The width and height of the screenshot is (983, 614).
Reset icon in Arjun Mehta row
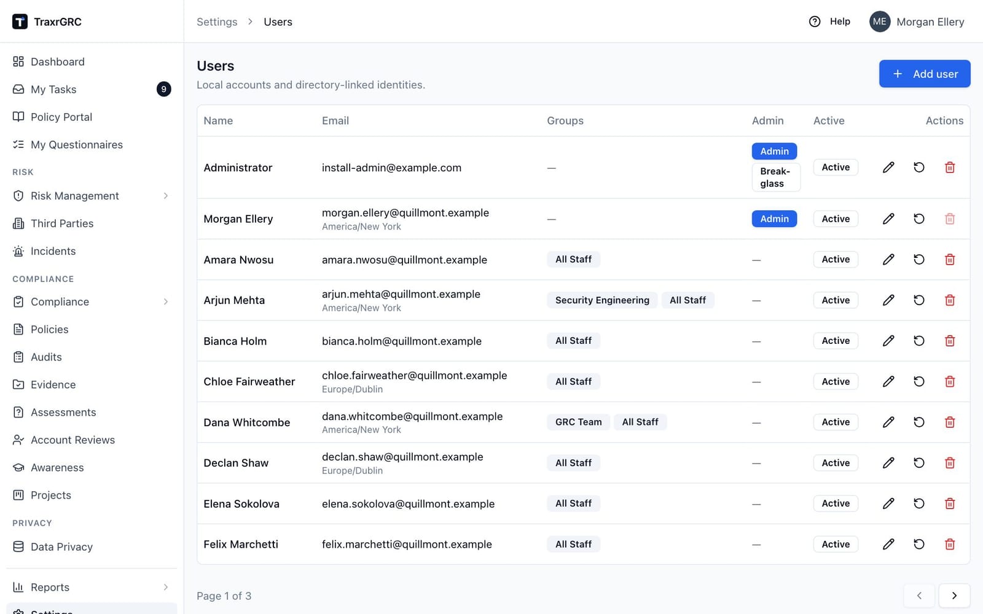[919, 300]
